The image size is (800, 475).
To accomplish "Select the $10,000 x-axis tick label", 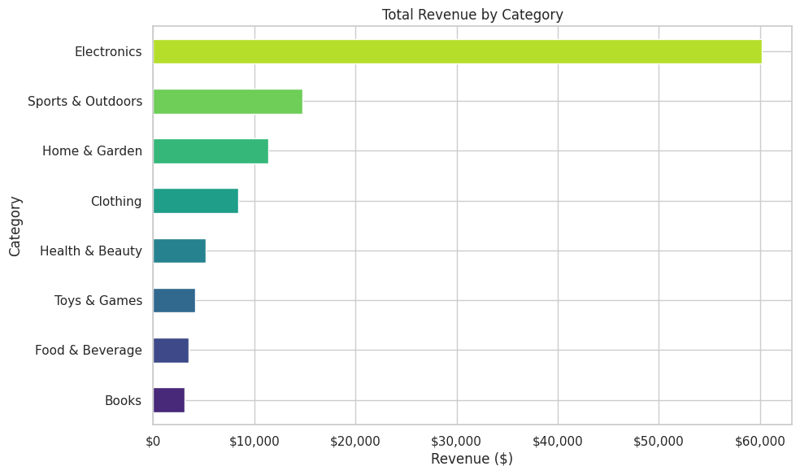I will pos(254,441).
